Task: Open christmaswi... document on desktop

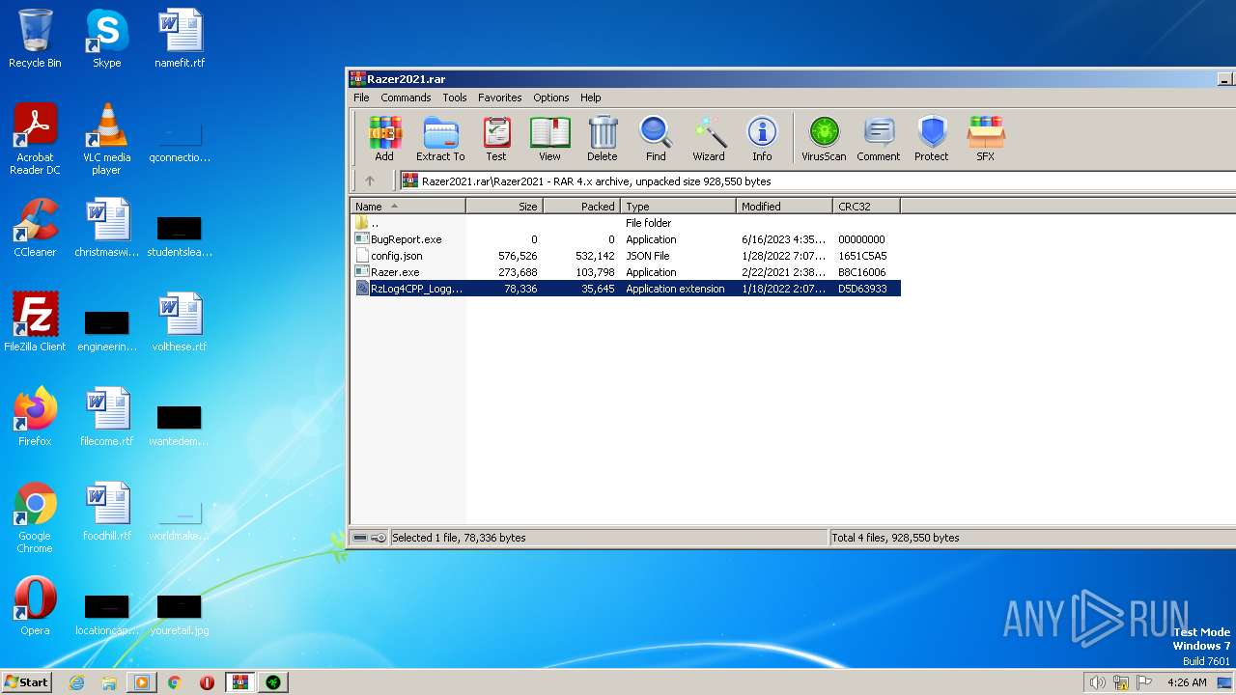Action: pos(106,228)
